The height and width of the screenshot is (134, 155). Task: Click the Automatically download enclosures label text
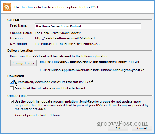[54, 82]
